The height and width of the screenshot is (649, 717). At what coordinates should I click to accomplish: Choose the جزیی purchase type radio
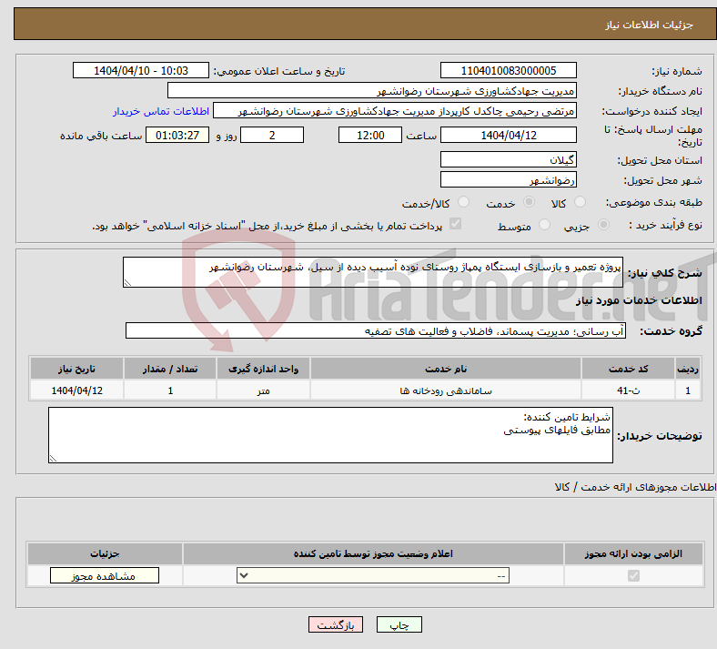click(x=603, y=225)
